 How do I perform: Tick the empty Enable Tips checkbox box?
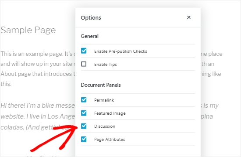pos(84,64)
